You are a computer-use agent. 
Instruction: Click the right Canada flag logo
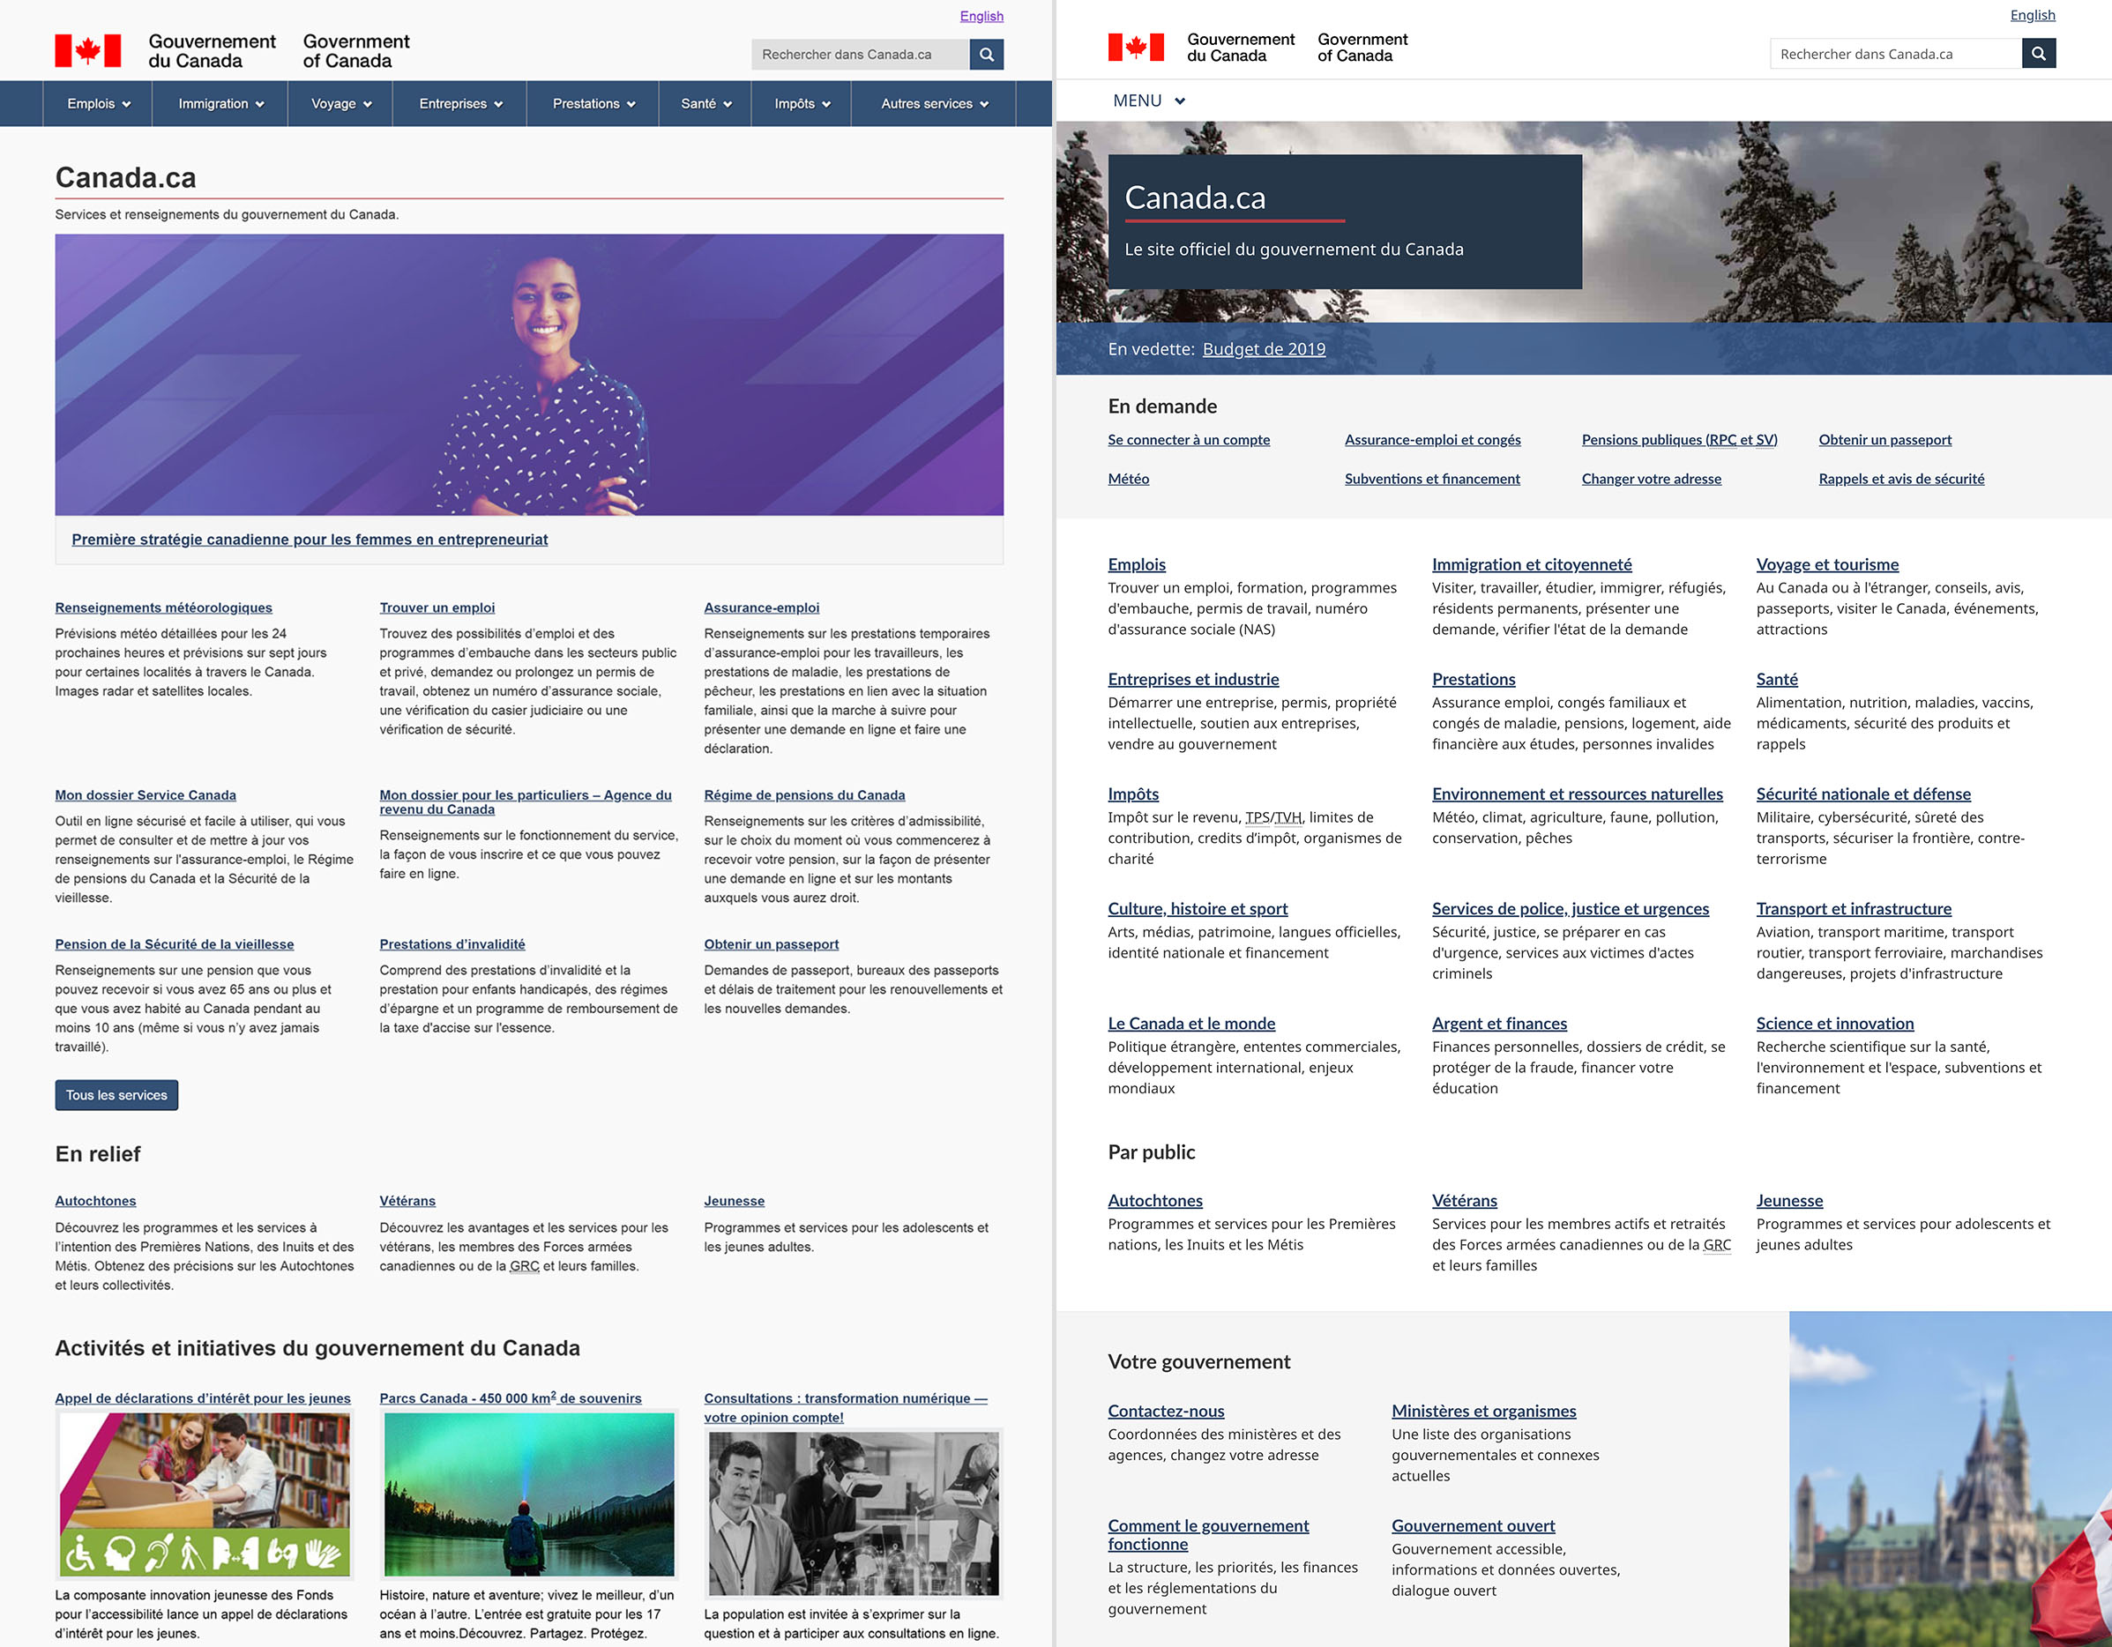(x=1135, y=48)
